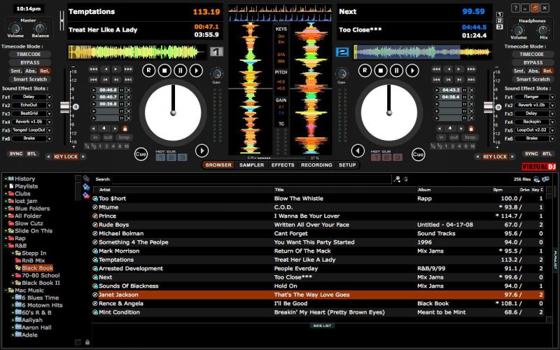
Task: Click the right deck's reverse-play circle near Hot Cue
Action: (358, 150)
